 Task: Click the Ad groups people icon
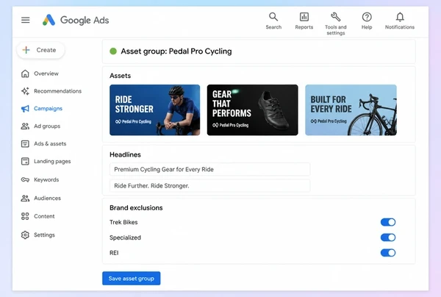tap(25, 126)
